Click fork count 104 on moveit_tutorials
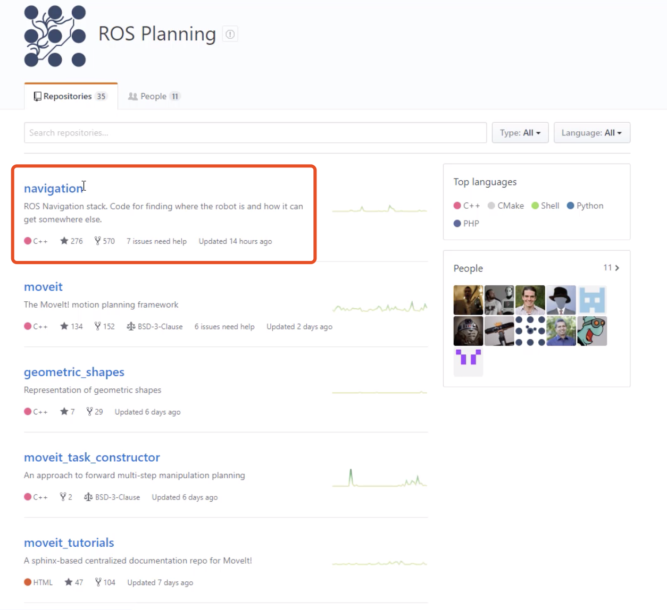667x610 pixels. pyautogui.click(x=105, y=582)
